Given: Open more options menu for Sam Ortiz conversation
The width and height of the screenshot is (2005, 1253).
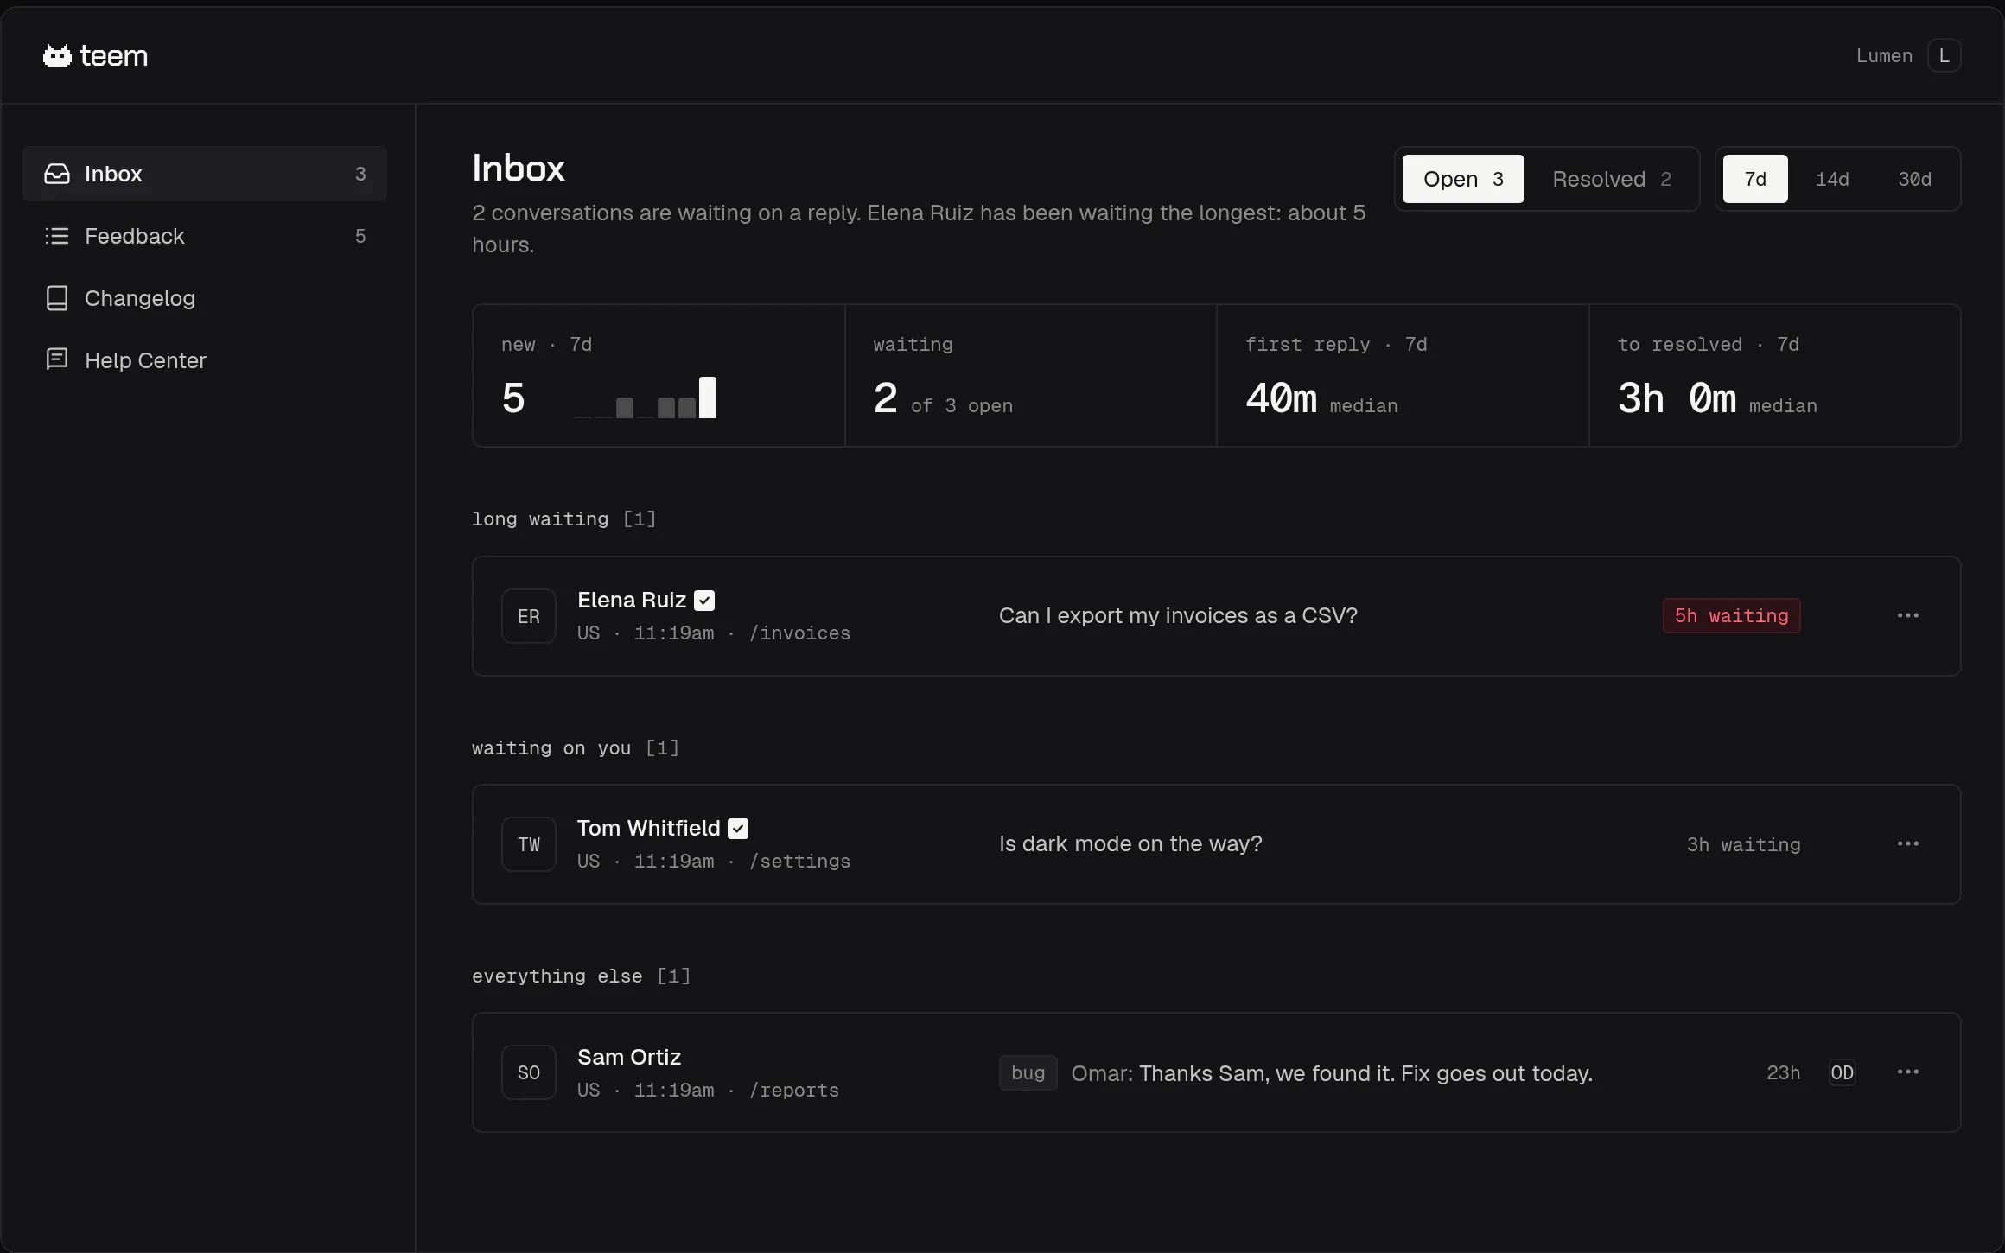Looking at the screenshot, I should (x=1908, y=1072).
